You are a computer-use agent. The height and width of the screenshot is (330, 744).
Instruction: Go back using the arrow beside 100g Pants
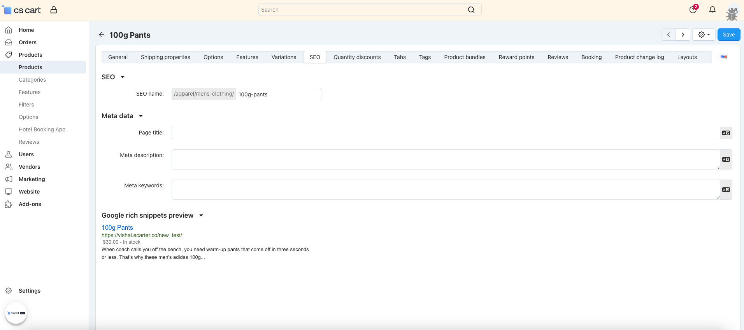click(x=102, y=35)
